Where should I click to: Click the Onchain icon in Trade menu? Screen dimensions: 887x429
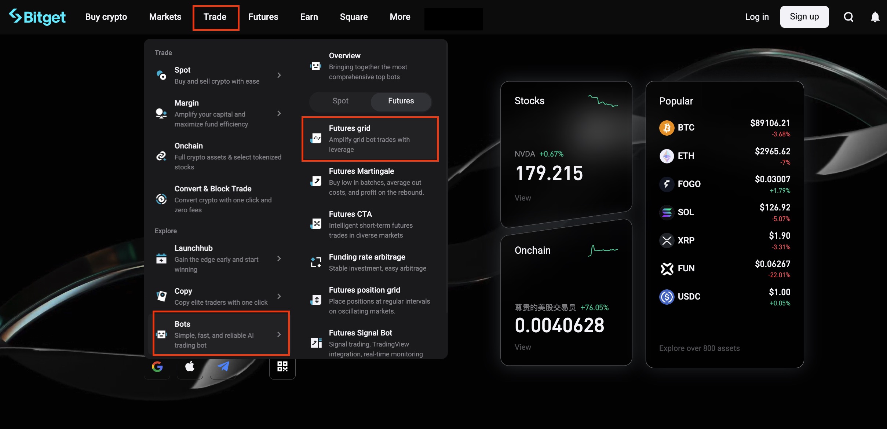pyautogui.click(x=161, y=155)
